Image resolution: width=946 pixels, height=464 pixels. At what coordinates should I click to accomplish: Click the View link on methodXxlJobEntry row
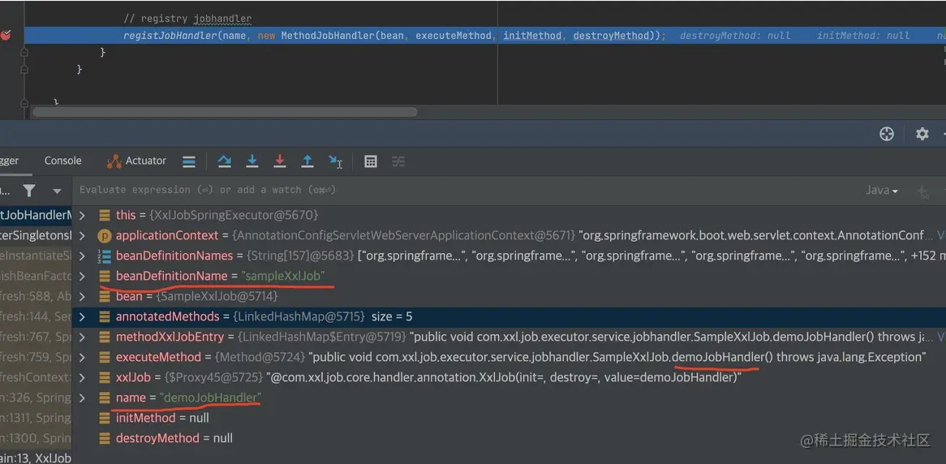coord(940,337)
